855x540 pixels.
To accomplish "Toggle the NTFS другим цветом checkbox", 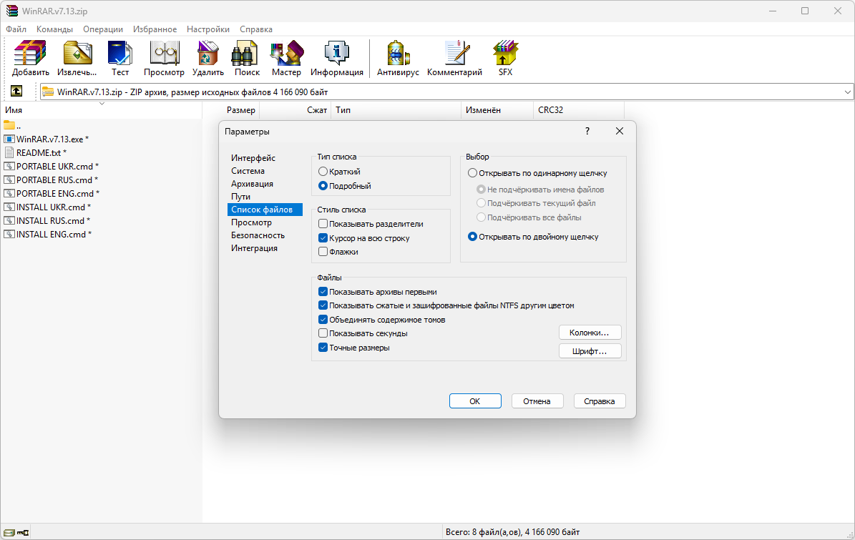I will (x=323, y=305).
